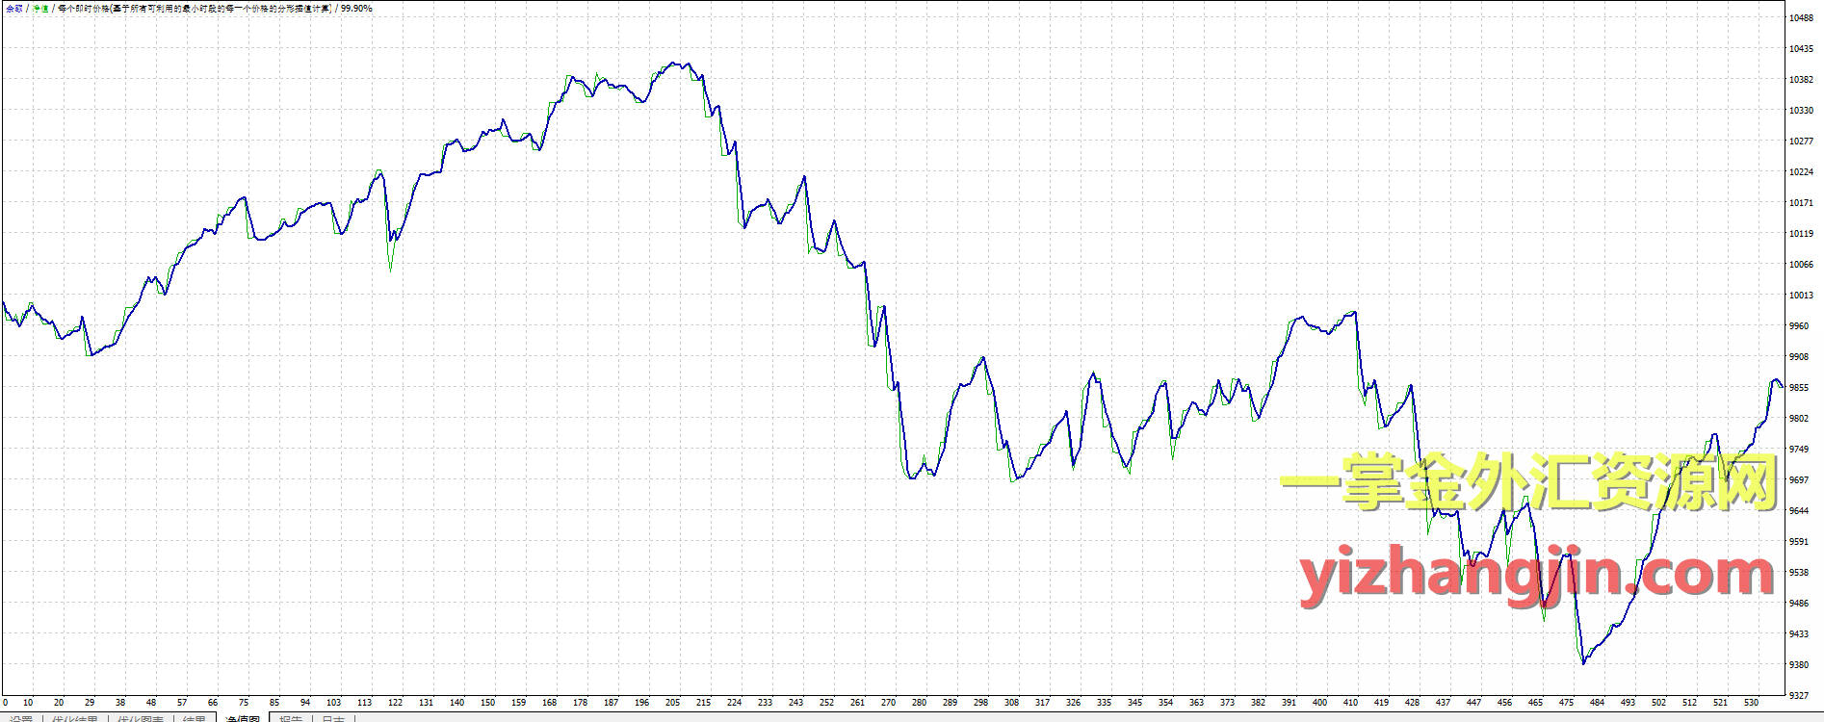Click the 9380 value on price axis
This screenshot has width=1824, height=722.
click(x=1799, y=665)
